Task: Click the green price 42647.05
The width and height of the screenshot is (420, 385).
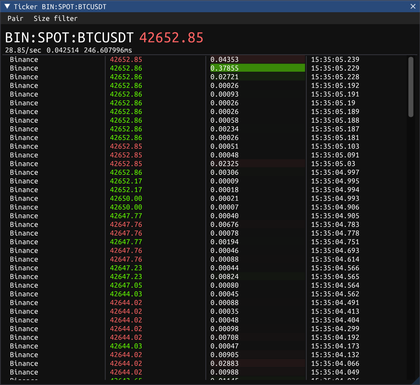Action: point(126,285)
